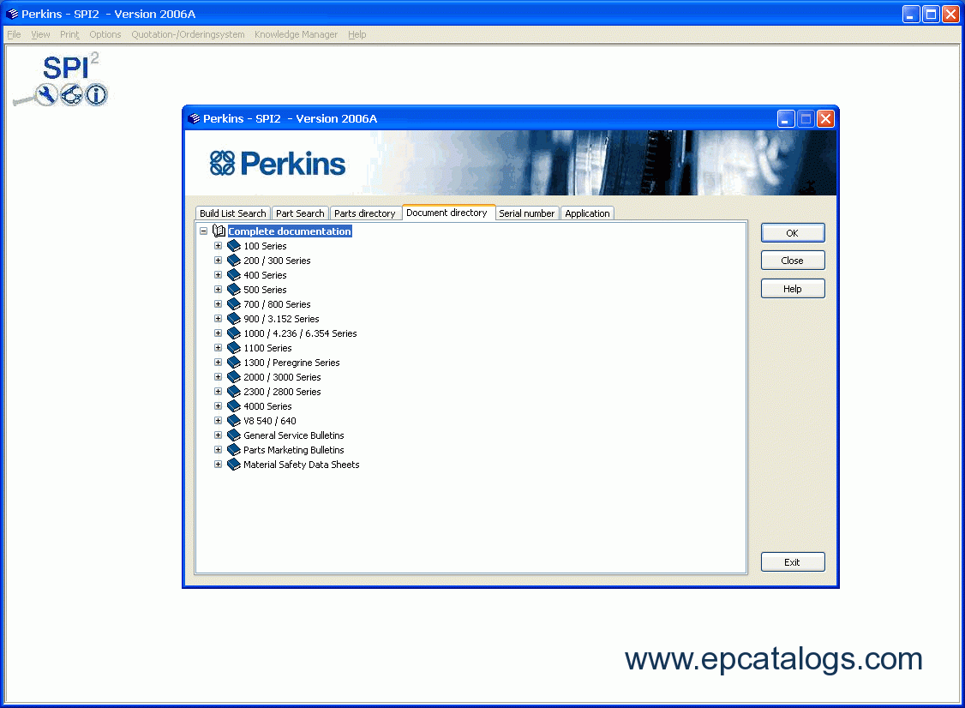The image size is (965, 708).
Task: Collapse the Complete documentation root node
Action: (203, 231)
